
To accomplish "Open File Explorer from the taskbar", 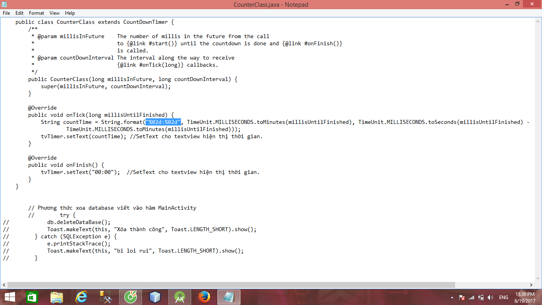I will [57, 297].
